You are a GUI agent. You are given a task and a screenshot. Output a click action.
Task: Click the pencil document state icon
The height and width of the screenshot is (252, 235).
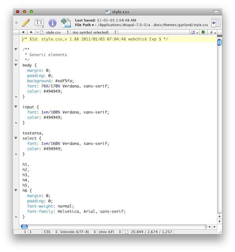[26, 23]
